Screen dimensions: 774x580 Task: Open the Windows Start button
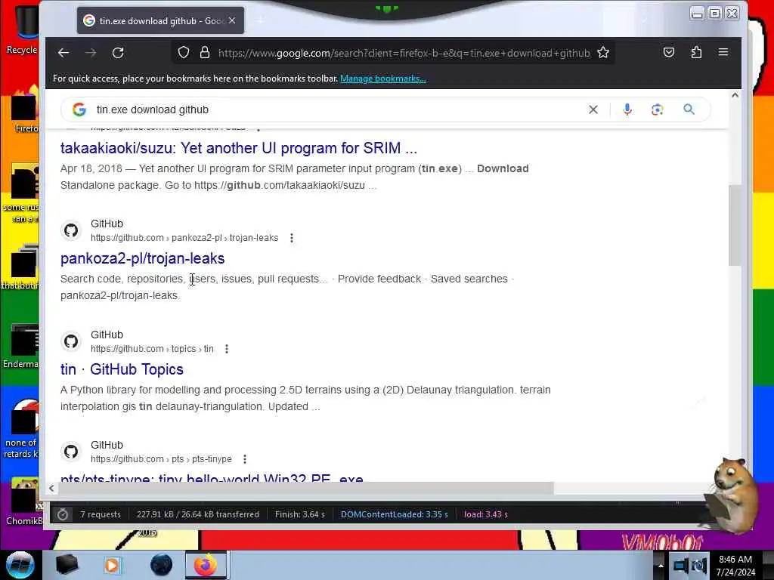pos(20,565)
